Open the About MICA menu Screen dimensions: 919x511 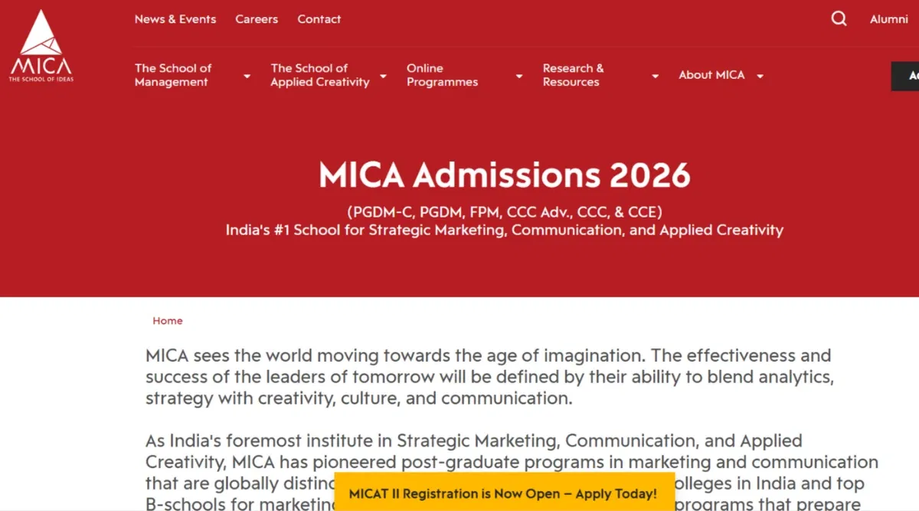point(711,75)
